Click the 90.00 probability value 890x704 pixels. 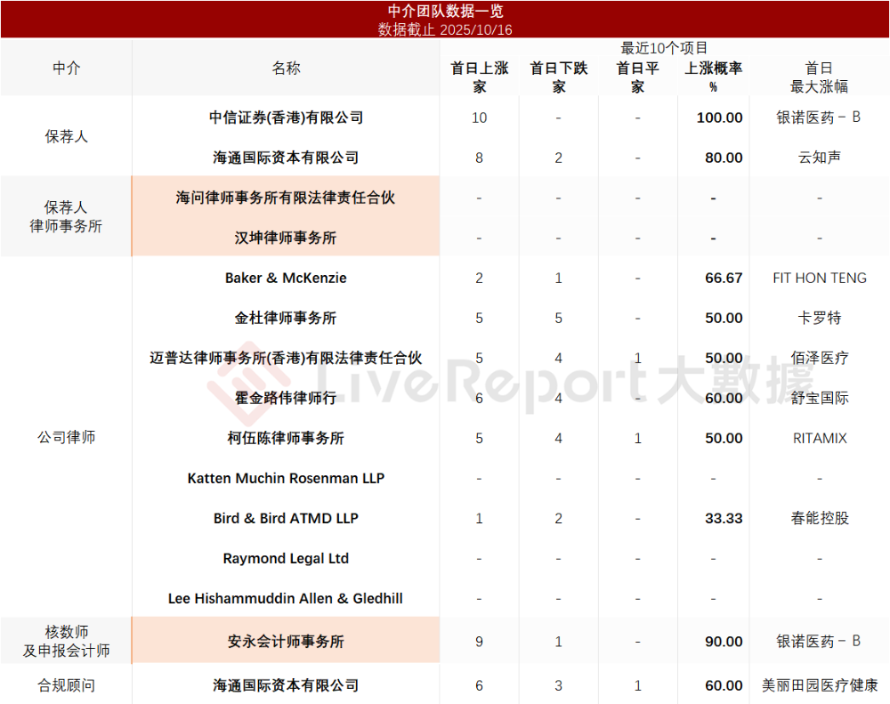[724, 641]
